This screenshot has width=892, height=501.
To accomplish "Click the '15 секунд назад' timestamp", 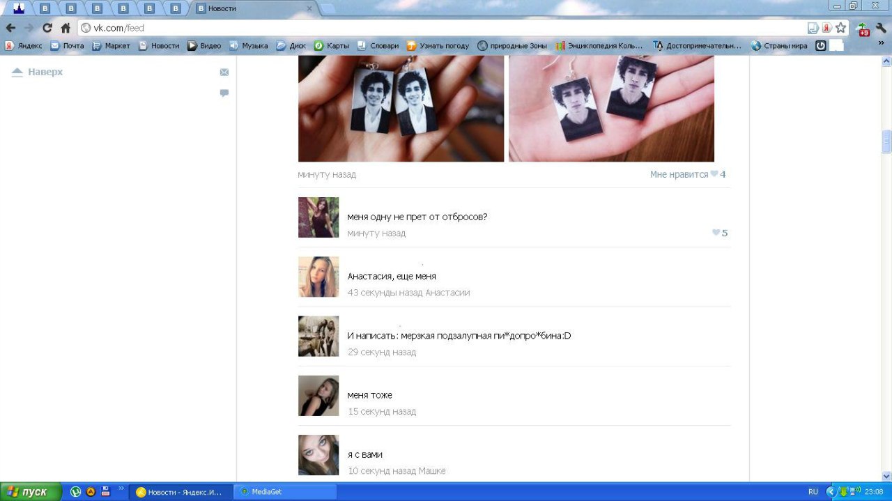I will [382, 412].
